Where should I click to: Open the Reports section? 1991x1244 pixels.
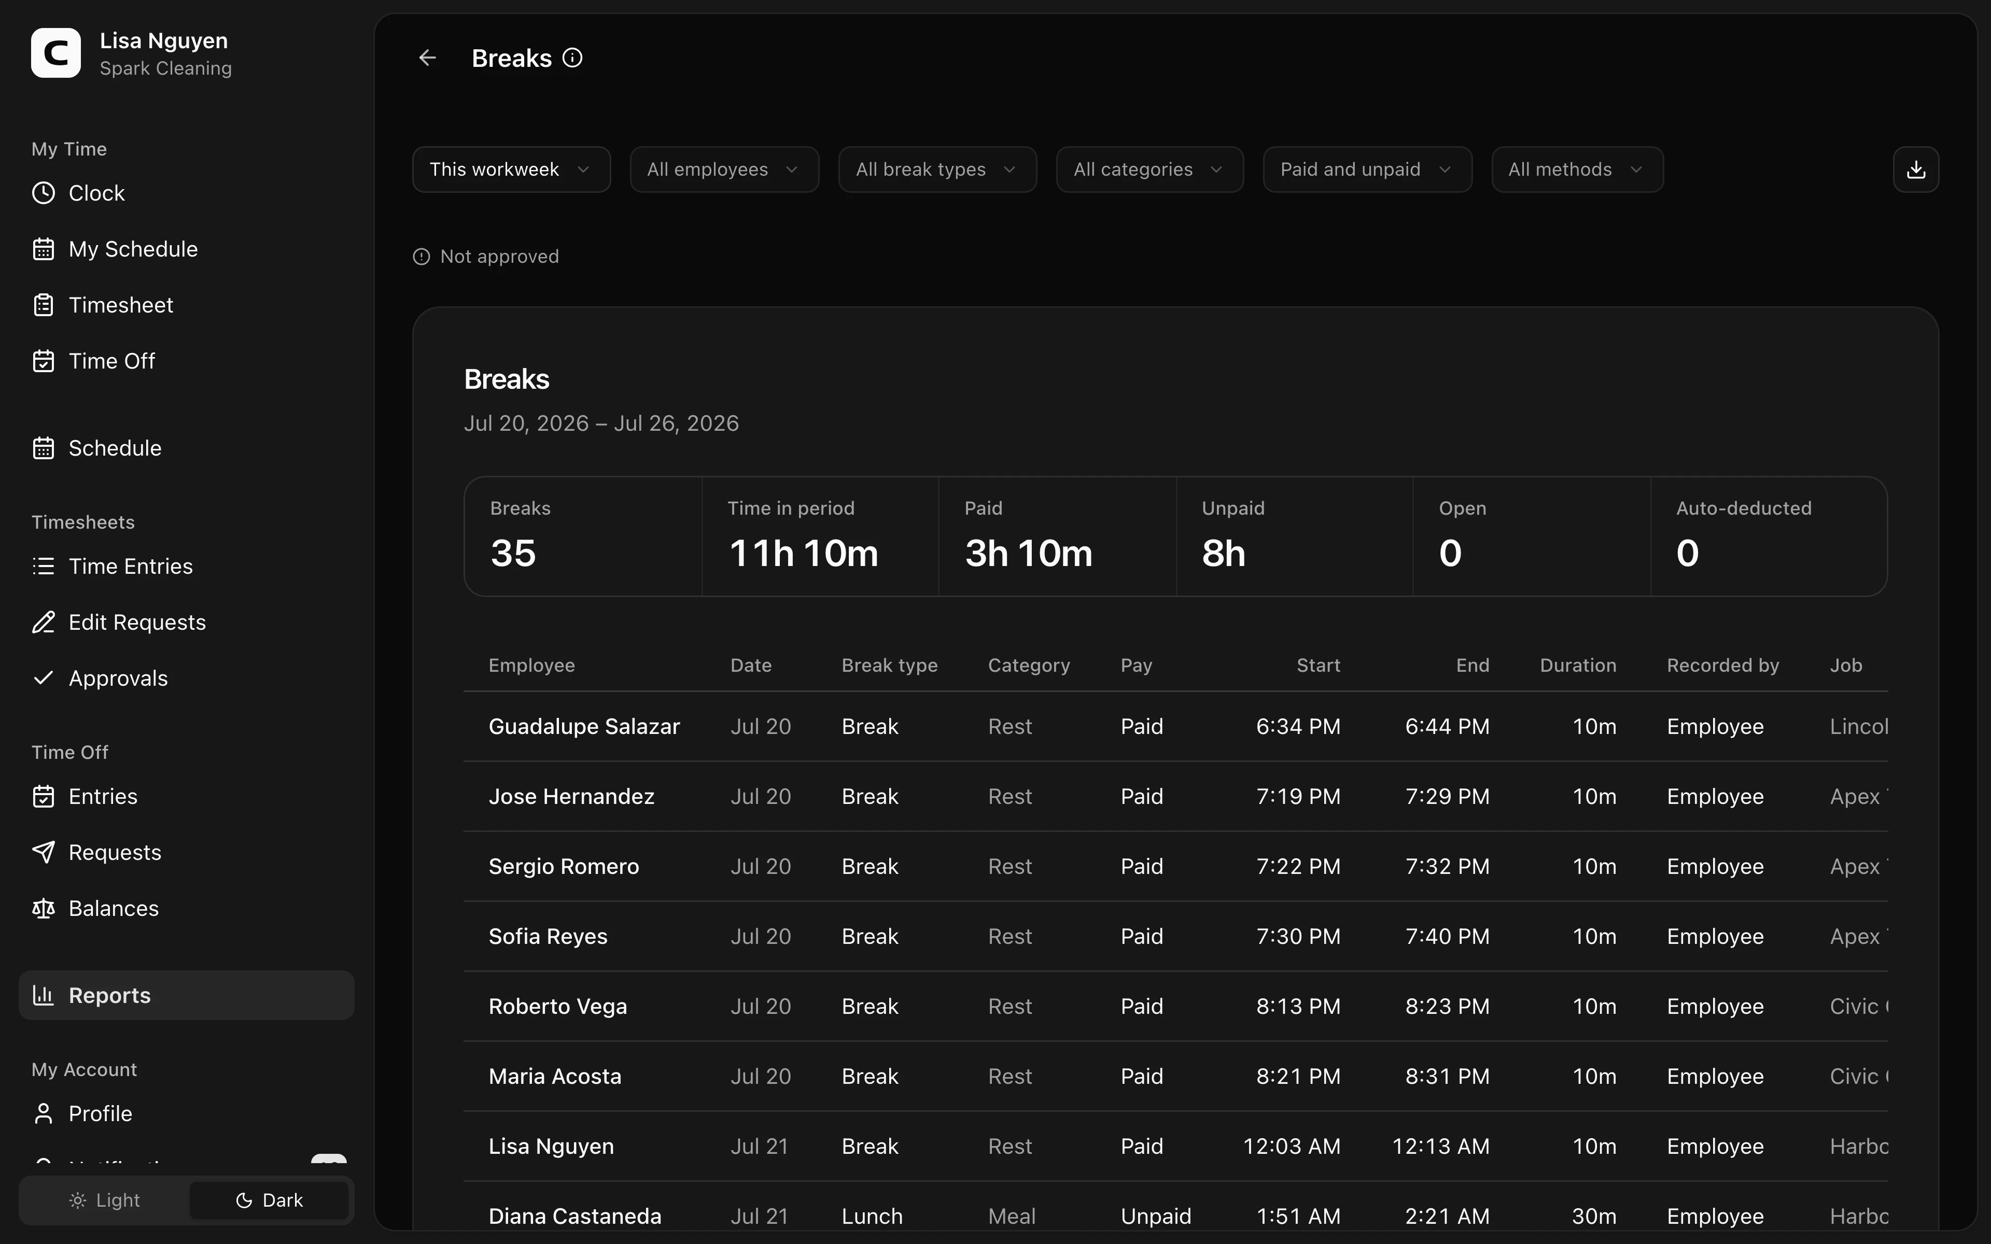(187, 996)
